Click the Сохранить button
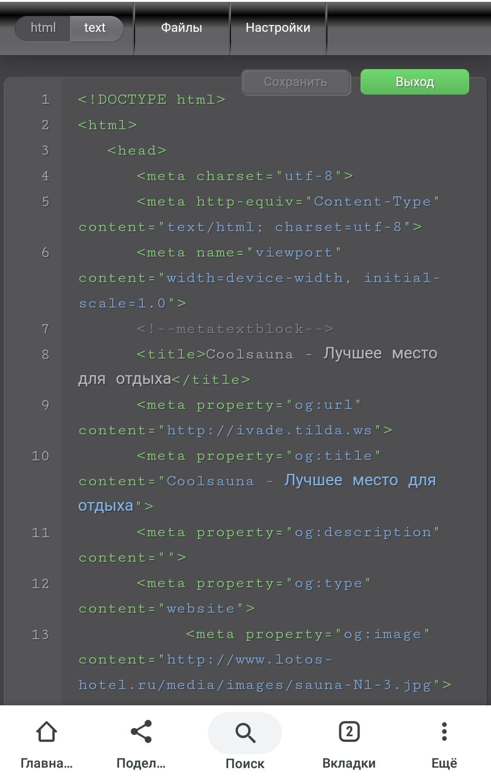The width and height of the screenshot is (491, 784). tap(296, 82)
